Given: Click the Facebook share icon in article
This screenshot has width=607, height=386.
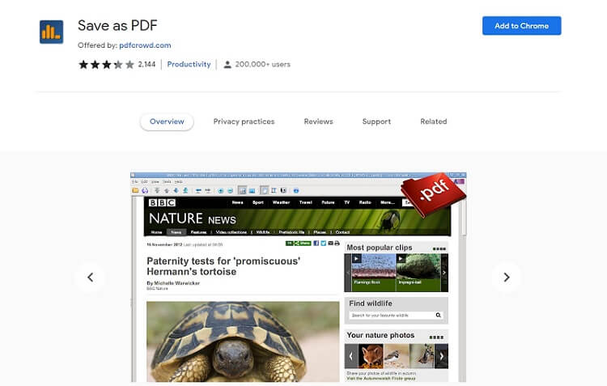Looking at the screenshot, I should (x=316, y=243).
